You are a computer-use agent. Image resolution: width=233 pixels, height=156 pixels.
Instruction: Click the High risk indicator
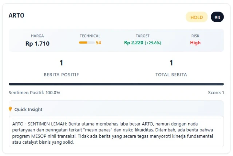tap(195, 43)
